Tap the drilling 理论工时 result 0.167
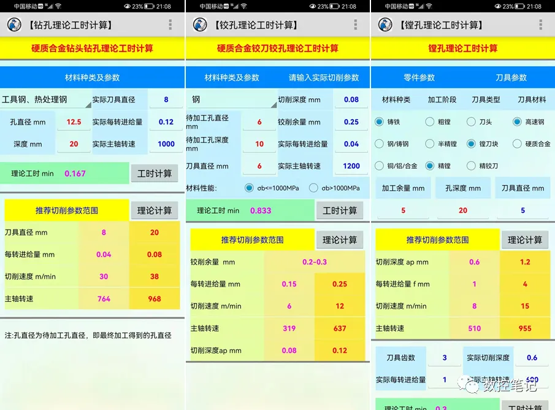Image resolution: width=555 pixels, height=410 pixels. point(75,174)
